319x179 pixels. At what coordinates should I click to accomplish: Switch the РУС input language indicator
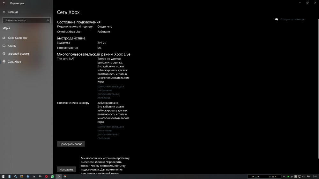click(x=308, y=176)
